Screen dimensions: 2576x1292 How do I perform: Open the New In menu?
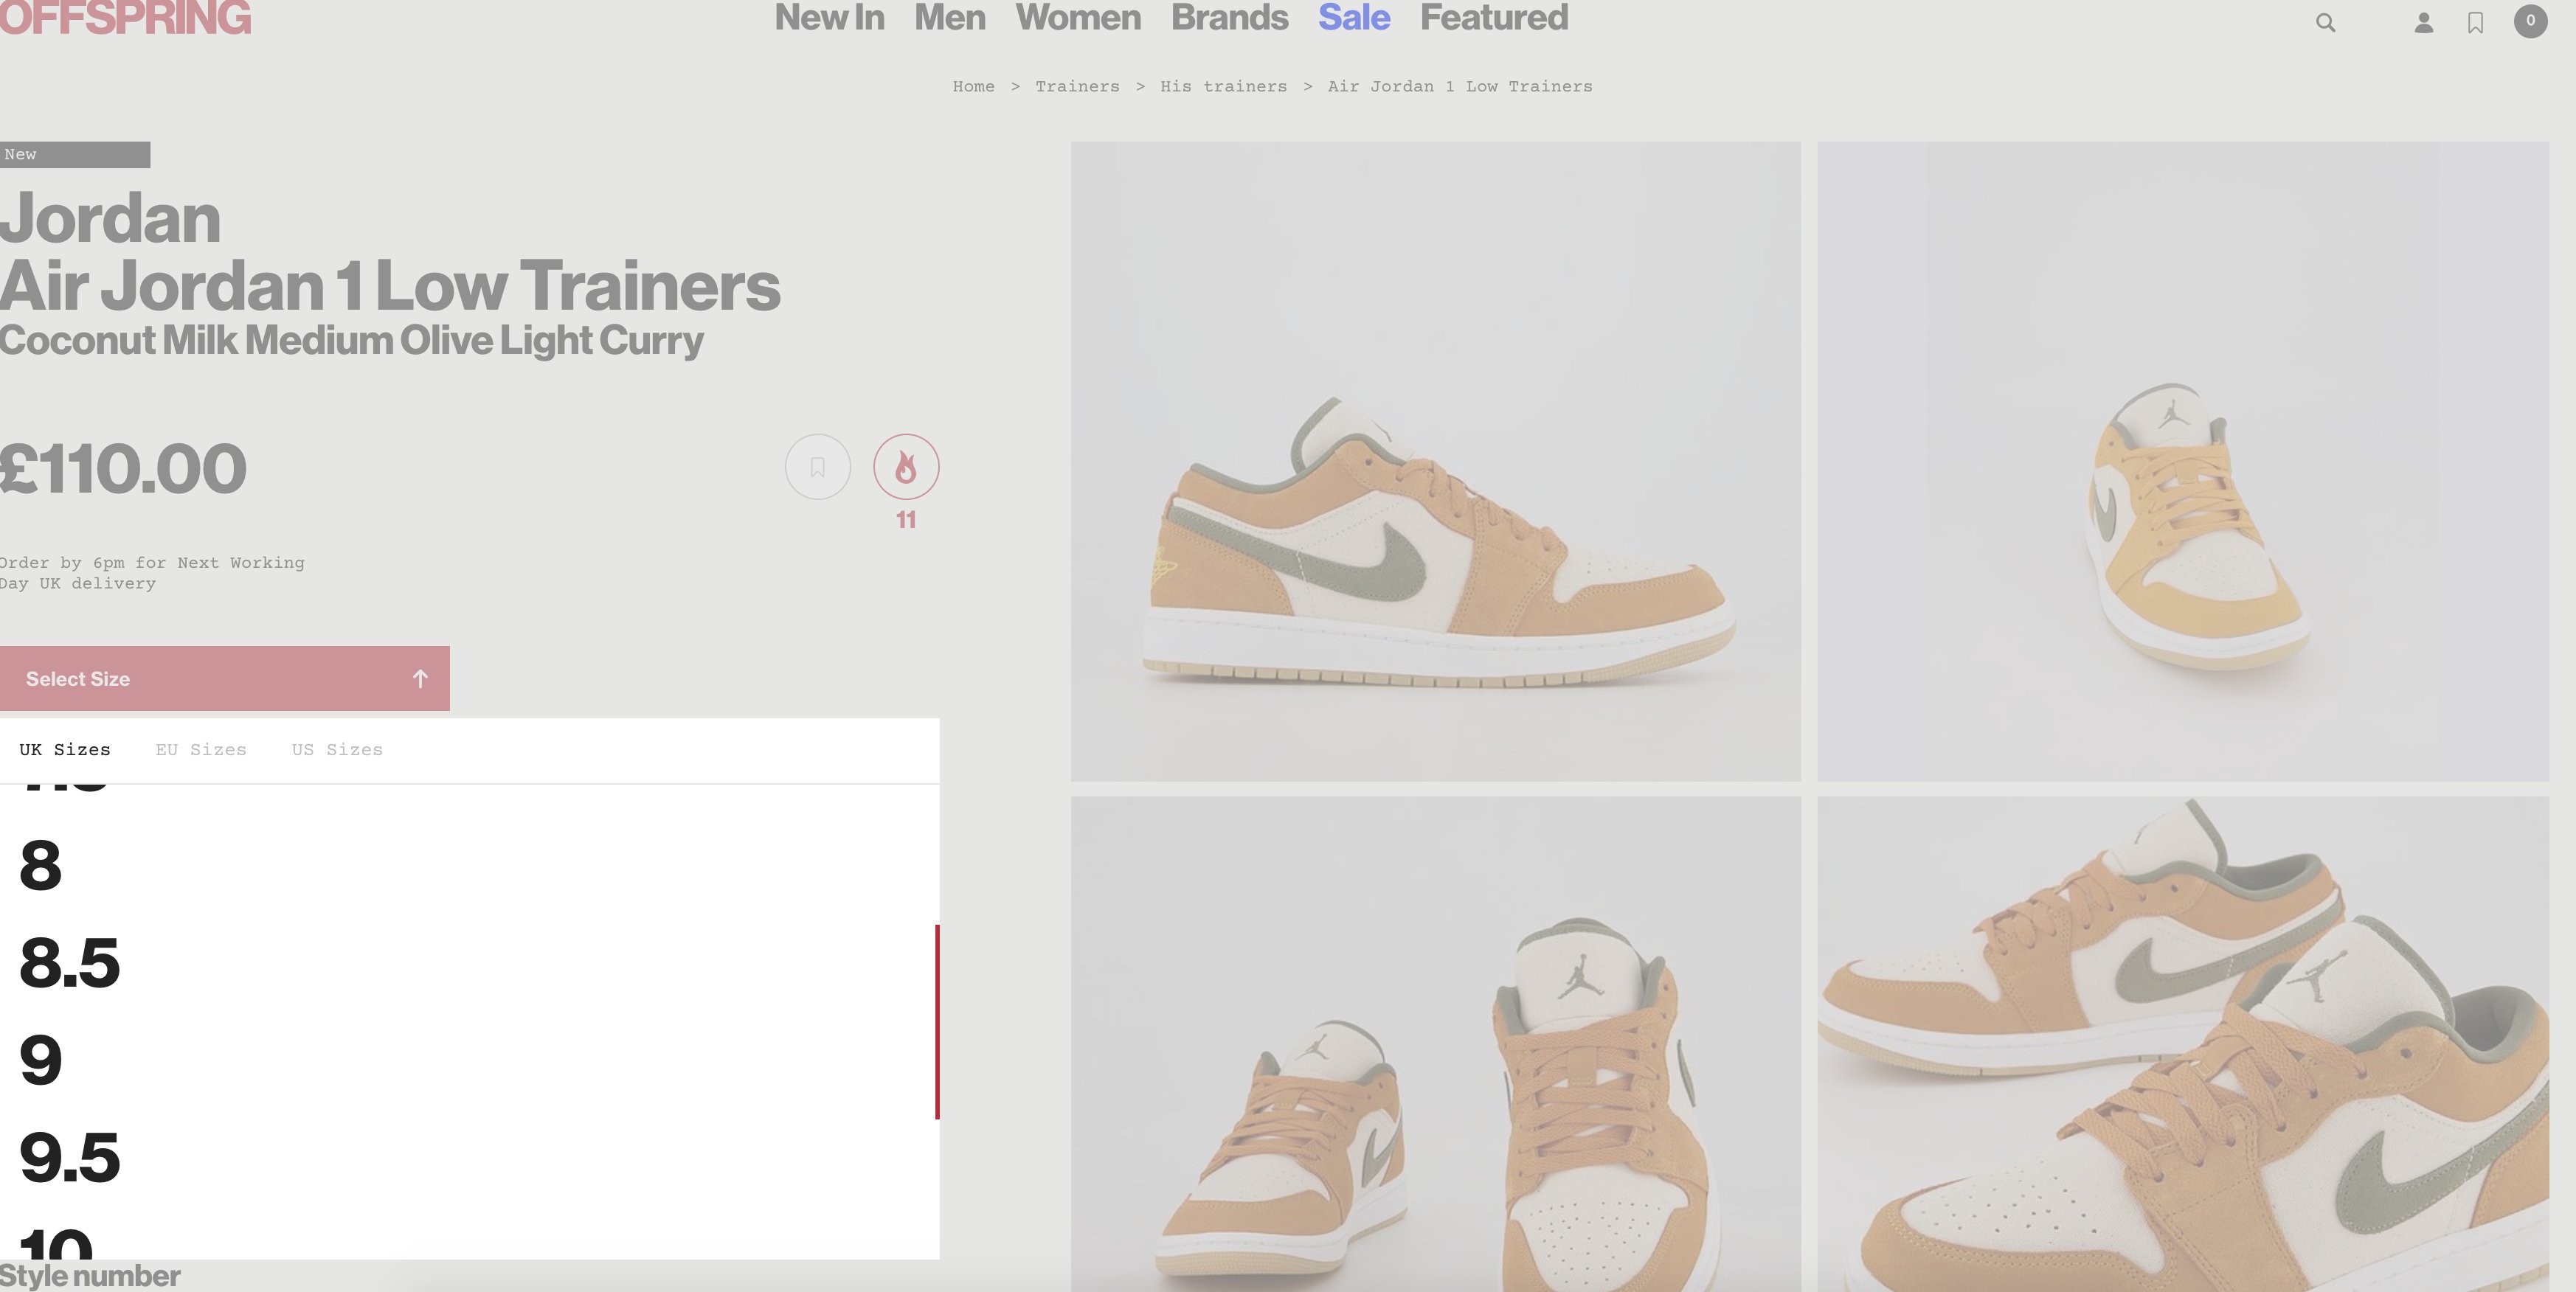[829, 18]
